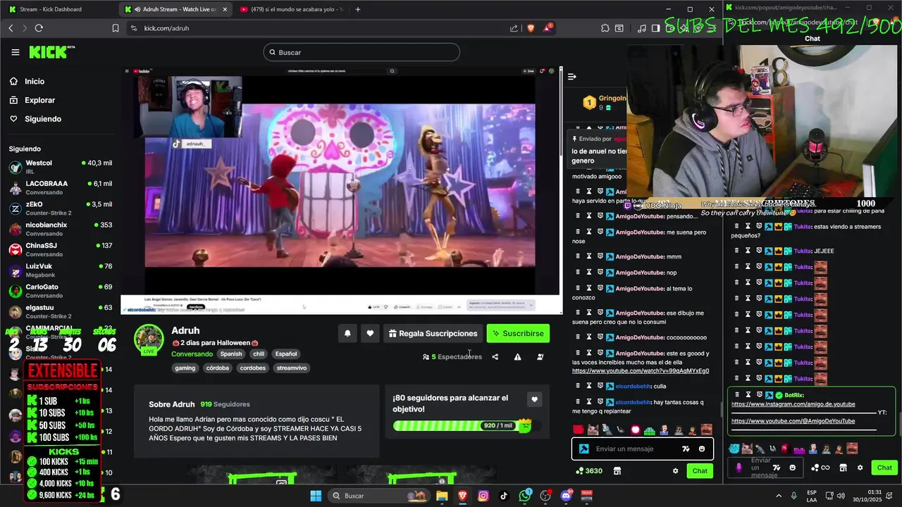
Task: Click the Kick Buscar search field
Action: coord(362,52)
